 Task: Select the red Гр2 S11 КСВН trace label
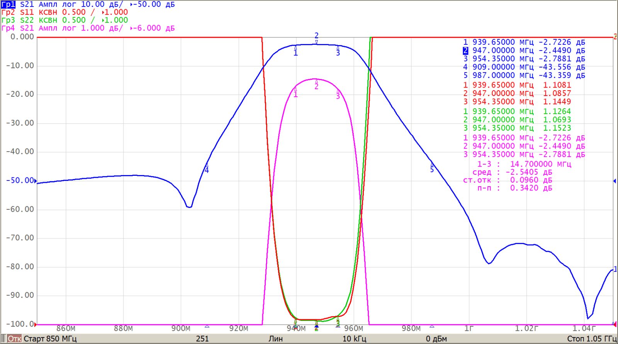8,12
